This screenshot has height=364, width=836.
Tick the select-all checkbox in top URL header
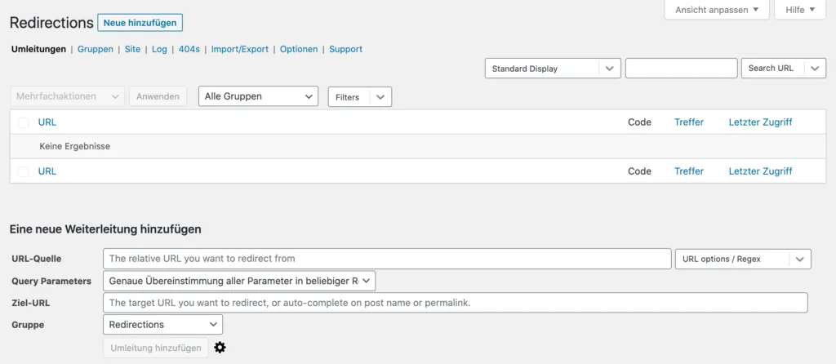point(23,122)
